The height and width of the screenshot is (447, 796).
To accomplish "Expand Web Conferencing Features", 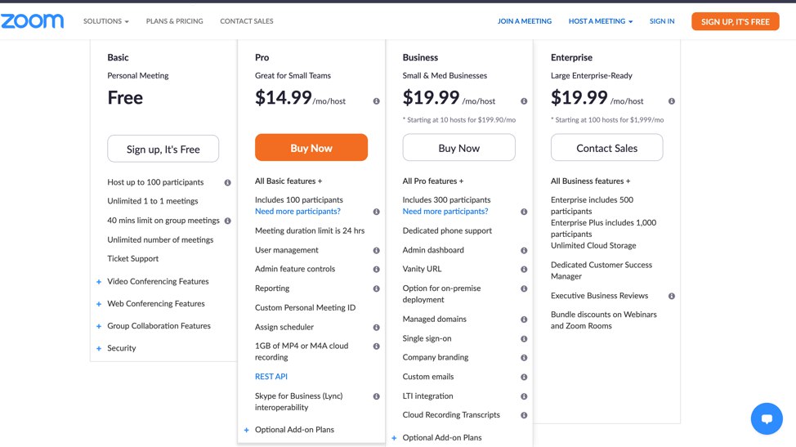I will click(x=150, y=304).
